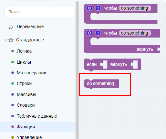This screenshot has width=166, height=139.
Task: Click the Поиск search field
Action: [x=39, y=12]
